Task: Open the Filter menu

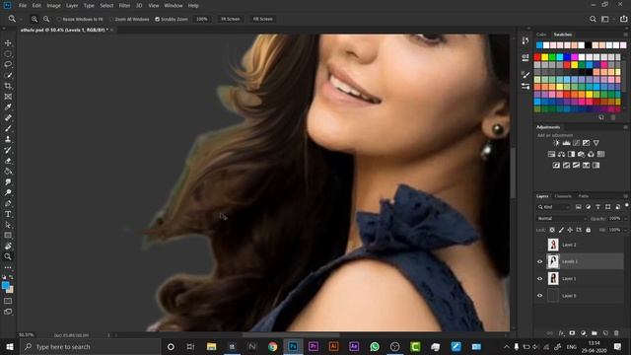Action: point(124,6)
